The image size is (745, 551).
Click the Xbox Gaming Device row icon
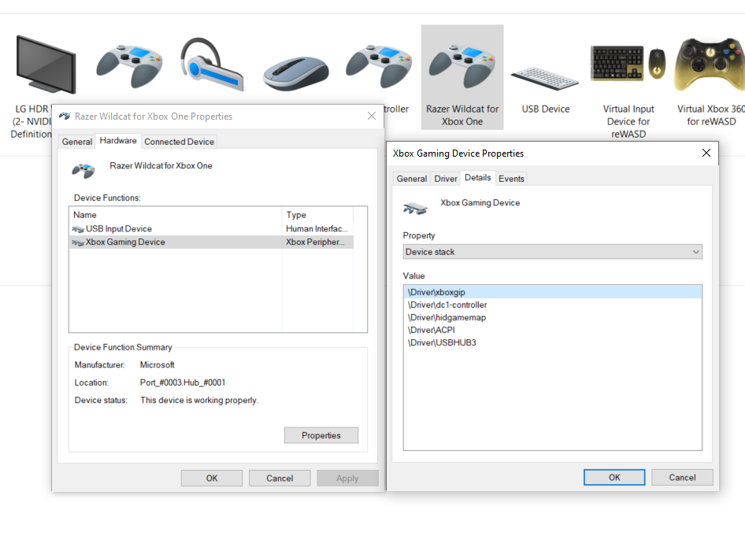(x=78, y=242)
